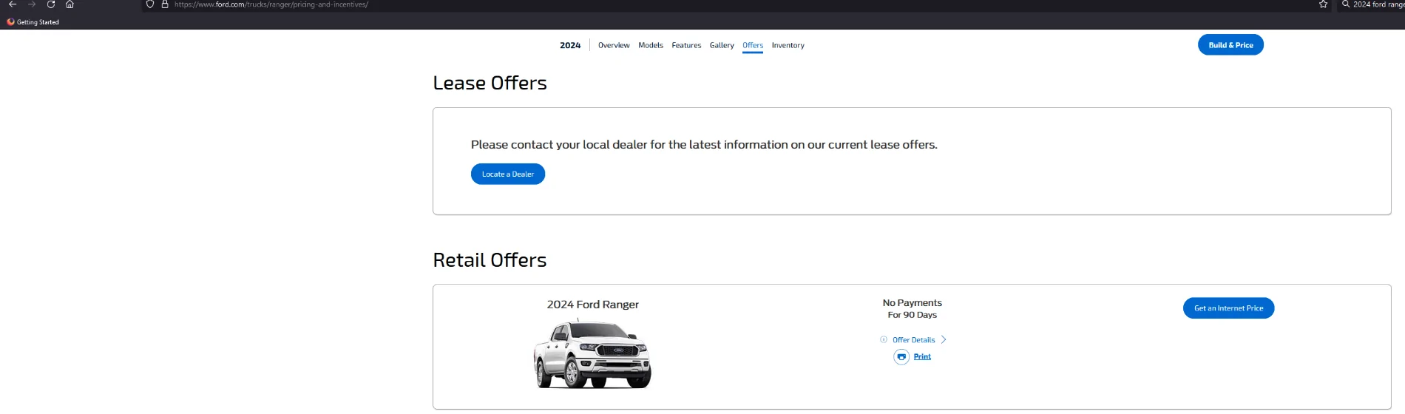Click the Ford Ranger truck image
This screenshot has width=1405, height=414.
[592, 353]
